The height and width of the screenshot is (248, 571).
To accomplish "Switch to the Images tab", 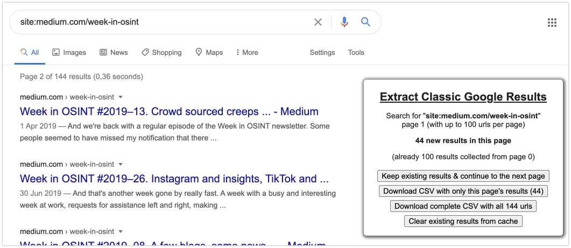I will [x=69, y=52].
